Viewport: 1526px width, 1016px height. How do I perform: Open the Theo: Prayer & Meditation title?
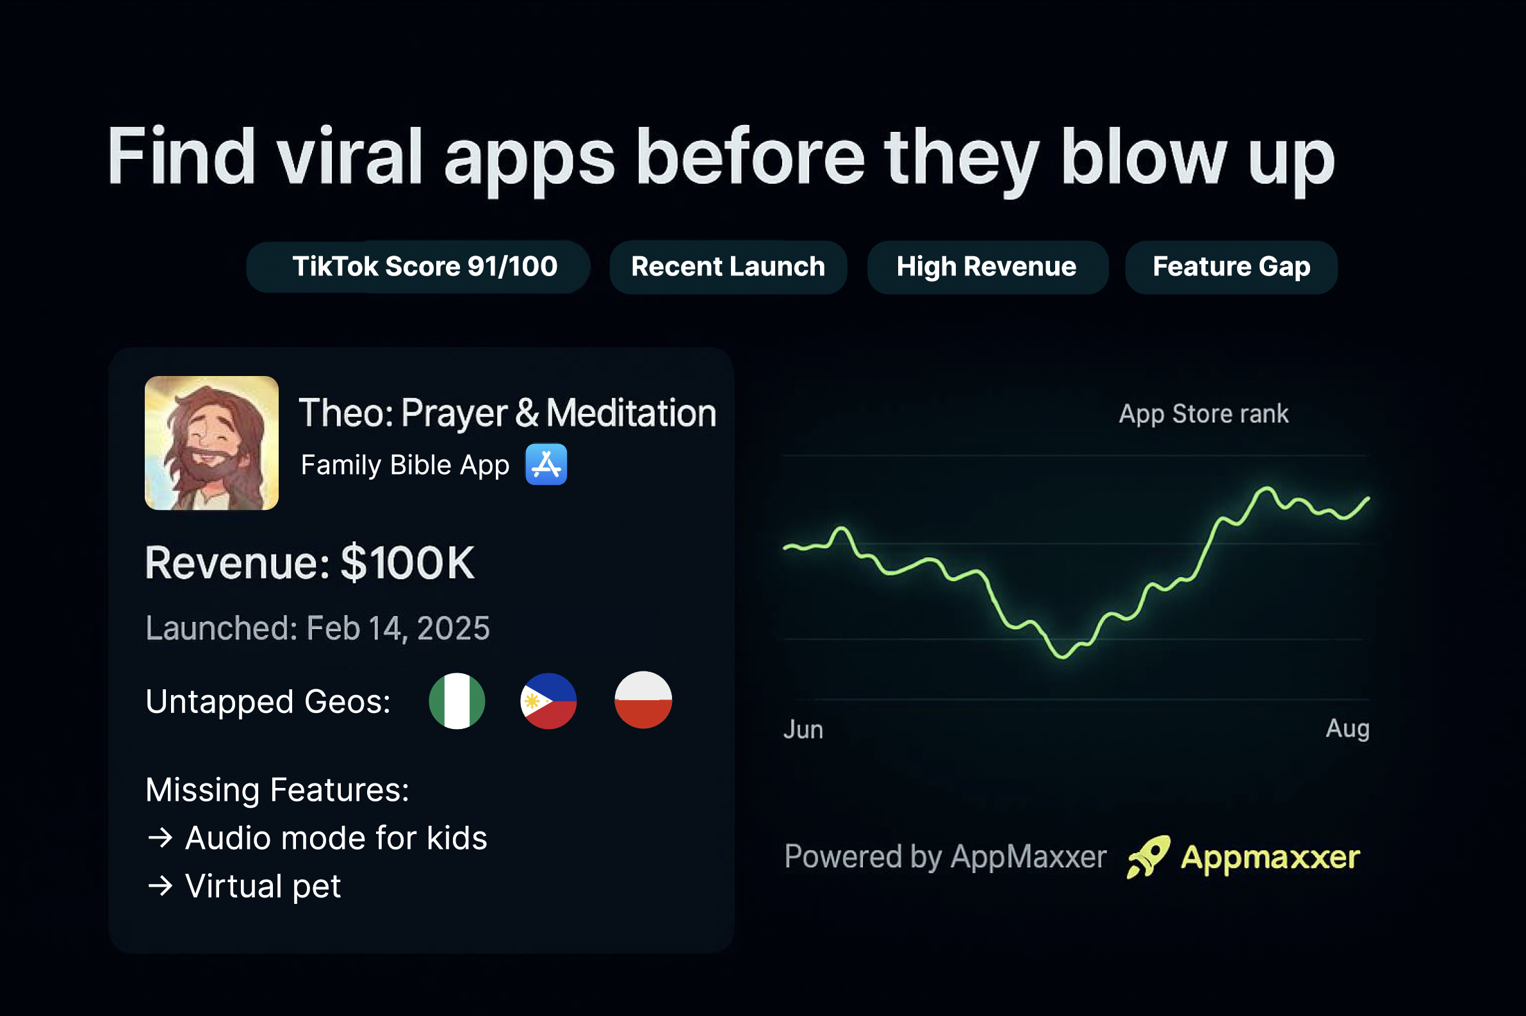(x=507, y=413)
